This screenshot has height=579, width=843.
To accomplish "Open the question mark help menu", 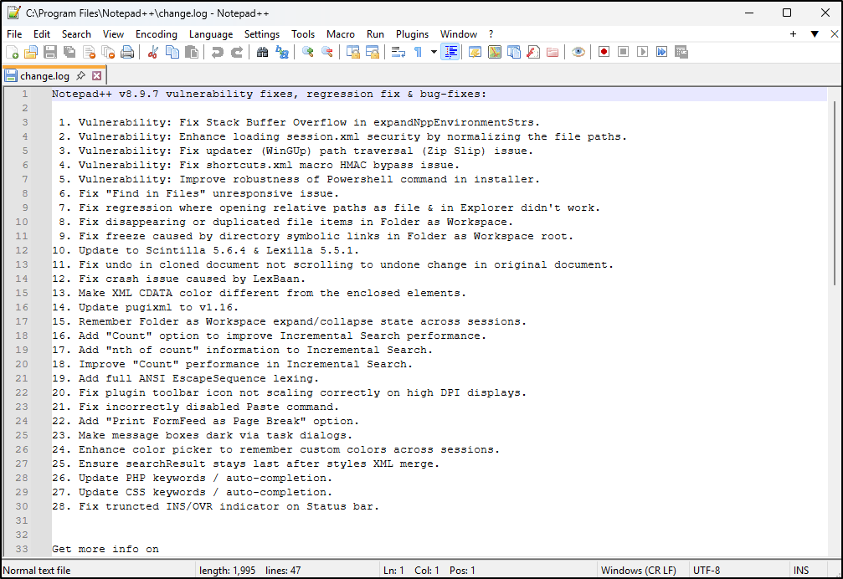I will 491,33.
